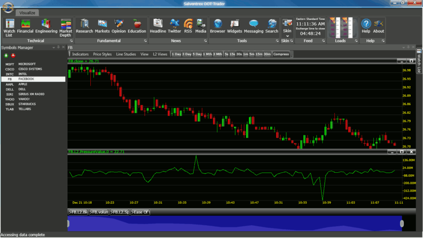Open the FB.L2.Sp indicator tab
This screenshot has width=423, height=238.
point(120,212)
